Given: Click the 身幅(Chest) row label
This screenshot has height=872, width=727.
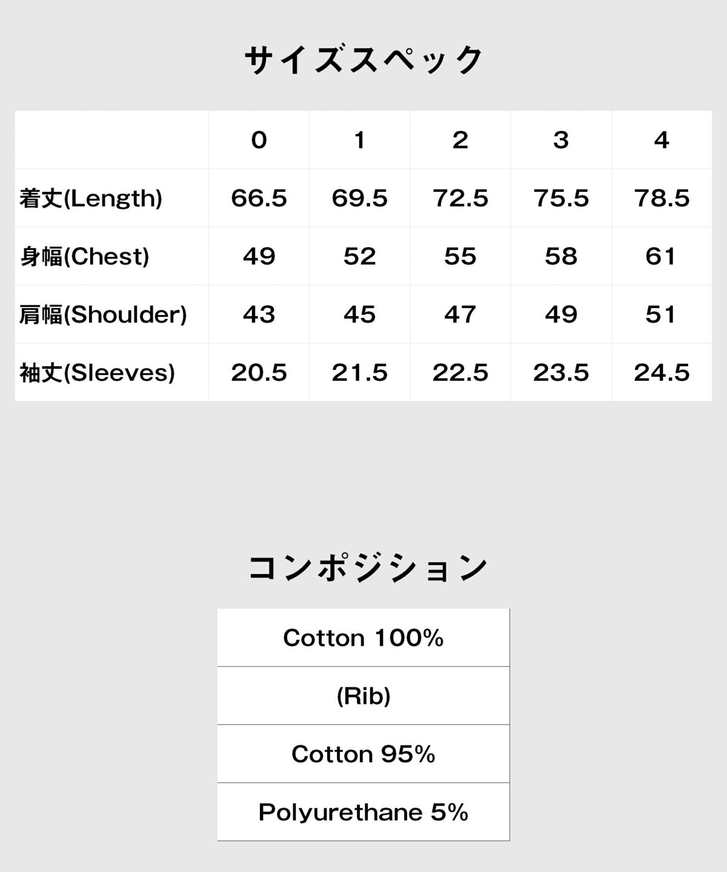Looking at the screenshot, I should [x=84, y=257].
